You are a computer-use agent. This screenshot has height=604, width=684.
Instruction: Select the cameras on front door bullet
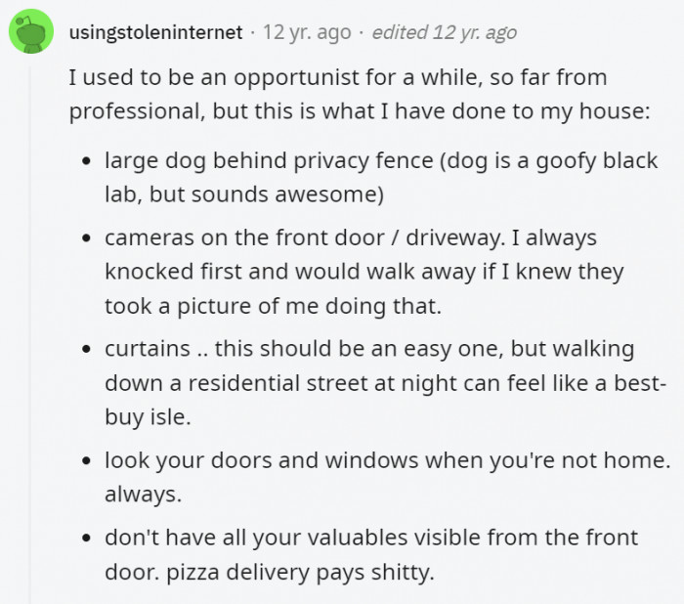pos(364,272)
